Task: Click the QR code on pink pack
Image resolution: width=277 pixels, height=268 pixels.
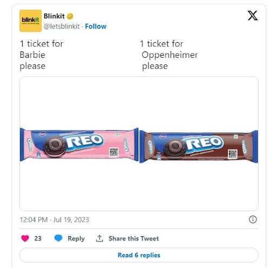Action: pyautogui.click(x=114, y=152)
